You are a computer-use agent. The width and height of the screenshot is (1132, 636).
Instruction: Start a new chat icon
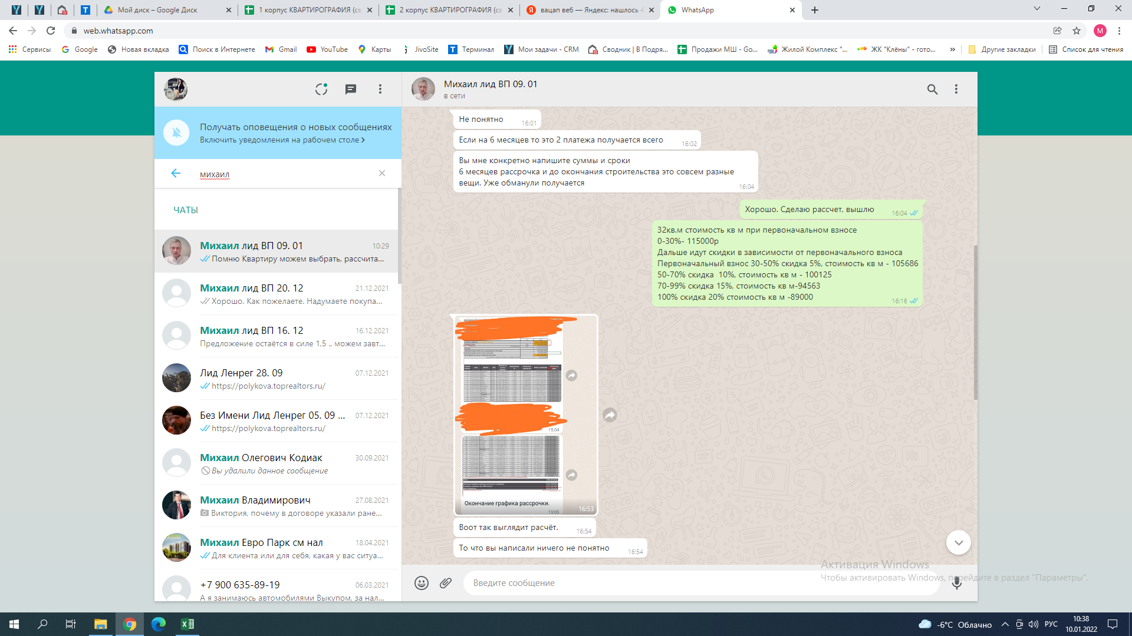(351, 89)
